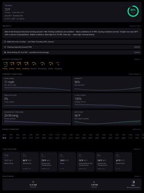Open the Decision Hub link
Screen dimensions: 144x193
(135, 26)
